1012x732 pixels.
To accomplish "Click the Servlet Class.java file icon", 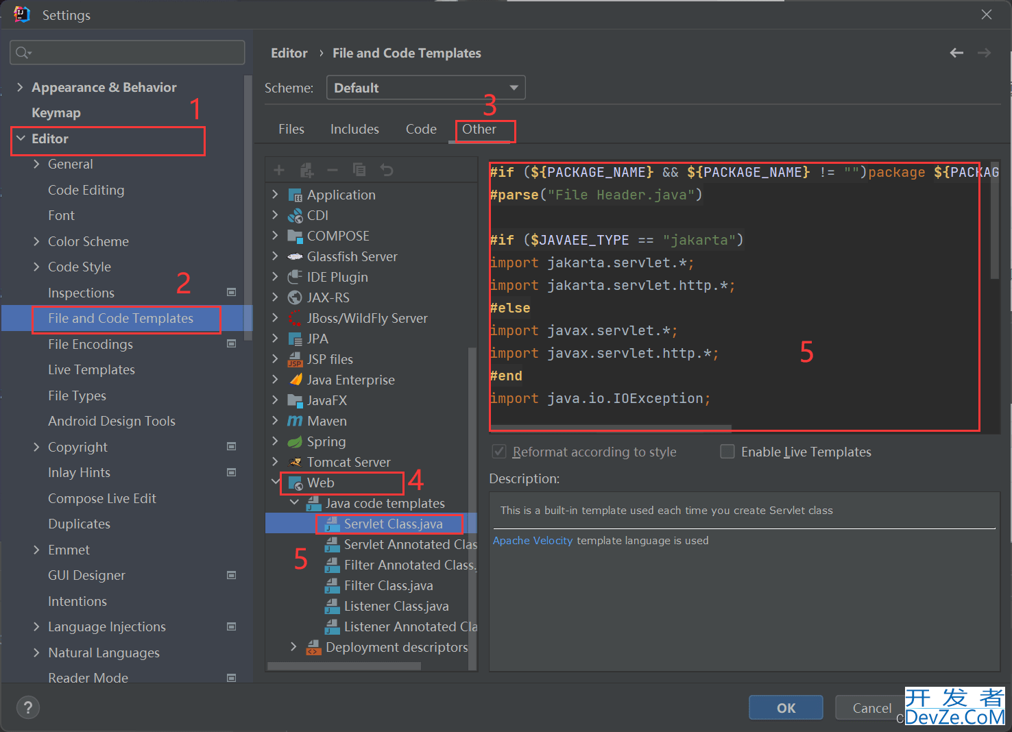I will (x=332, y=524).
